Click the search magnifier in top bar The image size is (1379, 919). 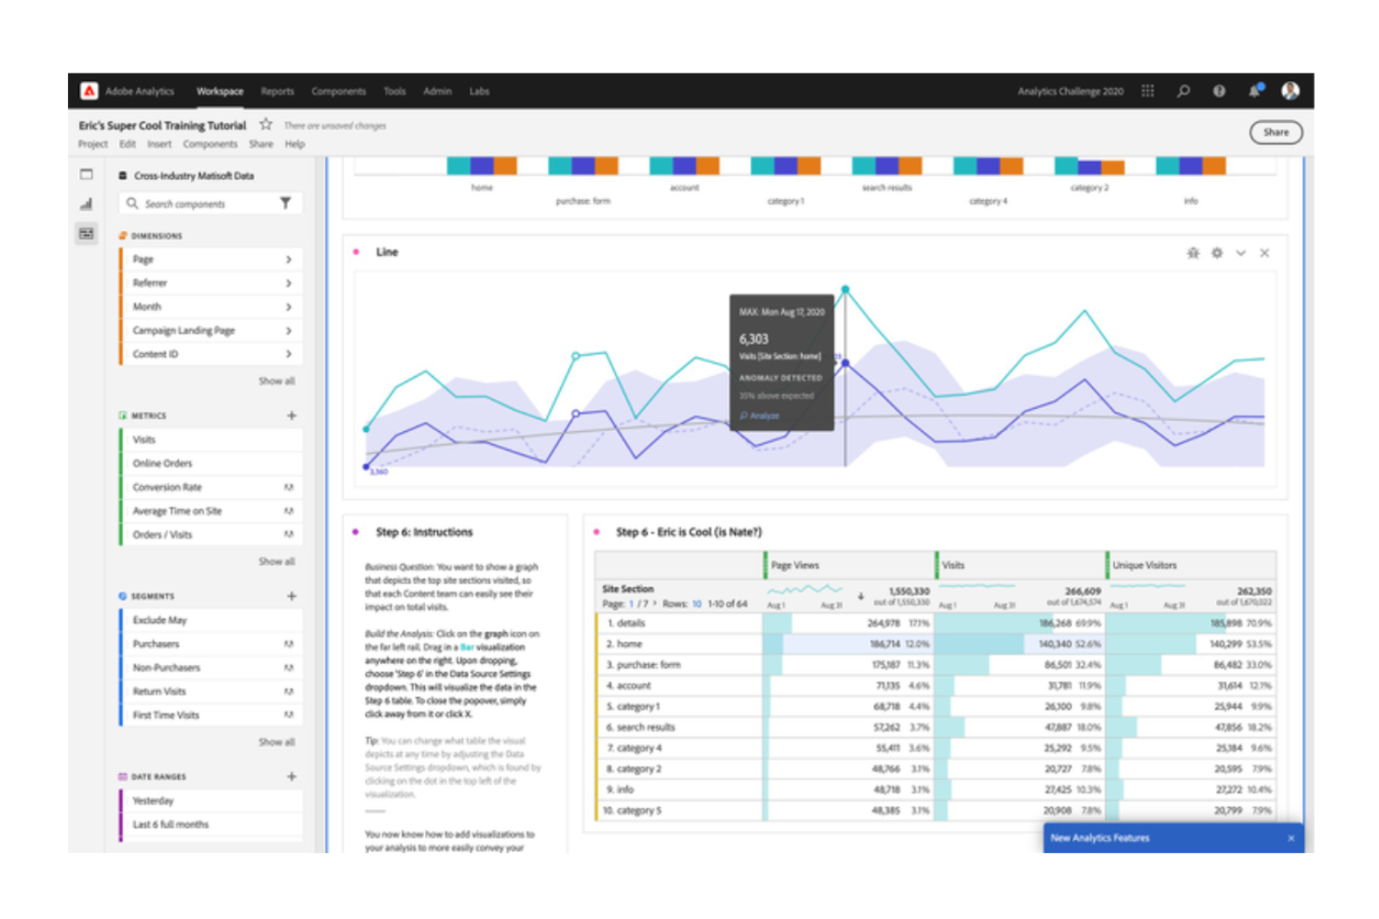1183,90
